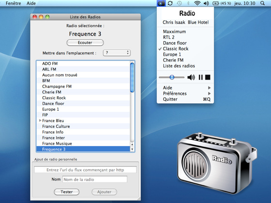Select Classic Rock in the radio list
The height and width of the screenshot is (203, 271).
(83, 98)
